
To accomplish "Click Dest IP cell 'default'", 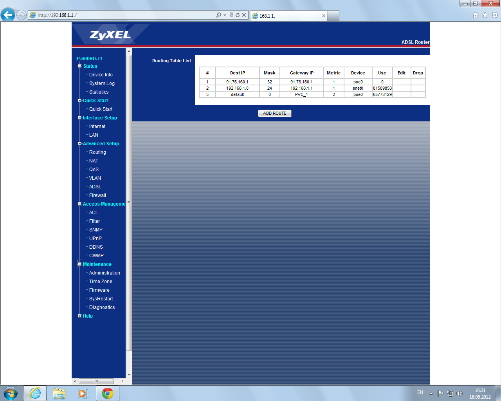I will pyautogui.click(x=237, y=94).
